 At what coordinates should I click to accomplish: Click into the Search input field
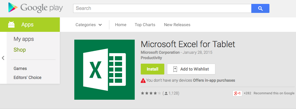click(162, 8)
